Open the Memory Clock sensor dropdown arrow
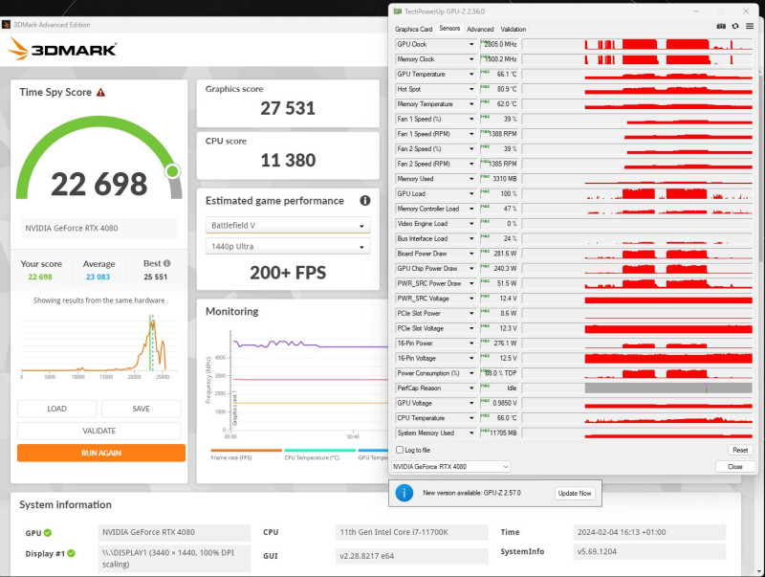 471,59
